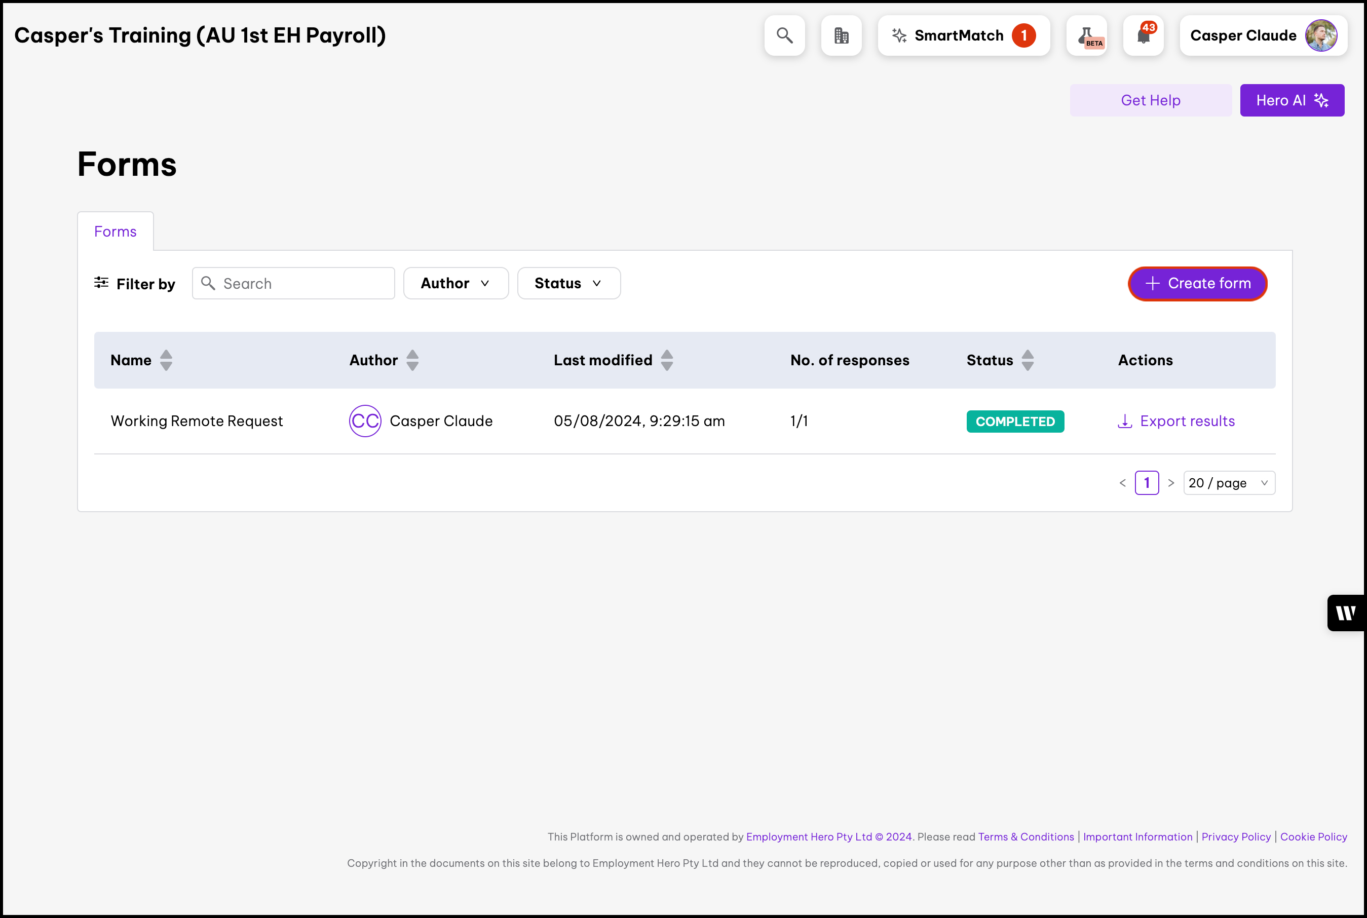This screenshot has width=1367, height=918.
Task: Open Cookie Policy link
Action: pos(1314,836)
